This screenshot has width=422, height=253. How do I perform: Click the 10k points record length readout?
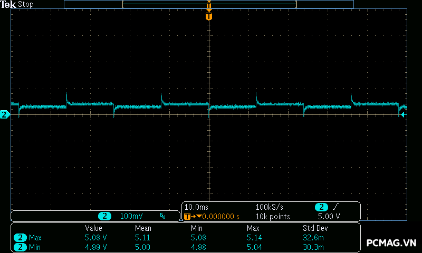[273, 216]
